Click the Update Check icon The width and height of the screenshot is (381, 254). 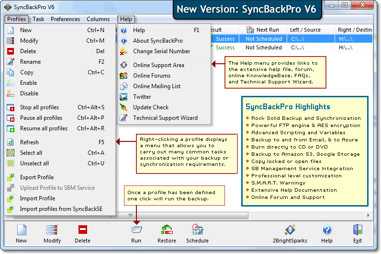(123, 107)
